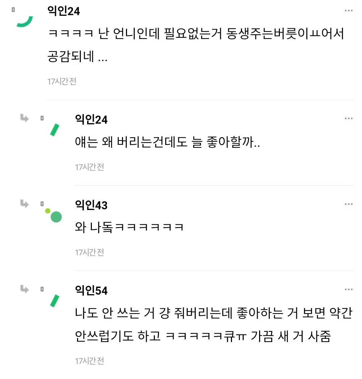362x379 pixels.
Task: Click the badge icon beside 익인43's reply arrow
Action: (x=42, y=204)
